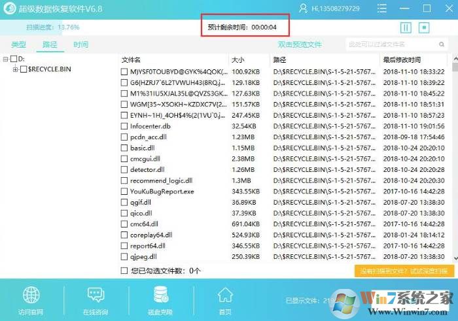Pause the scan with the pause icon

tap(406, 27)
